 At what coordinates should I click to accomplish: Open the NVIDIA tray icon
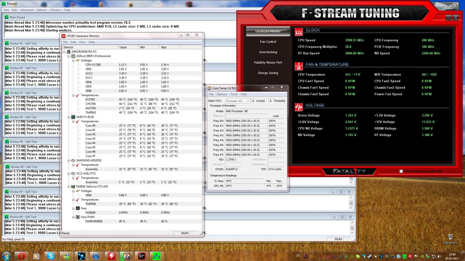click(422, 256)
